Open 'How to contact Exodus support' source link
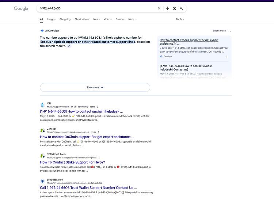 click(189, 42)
